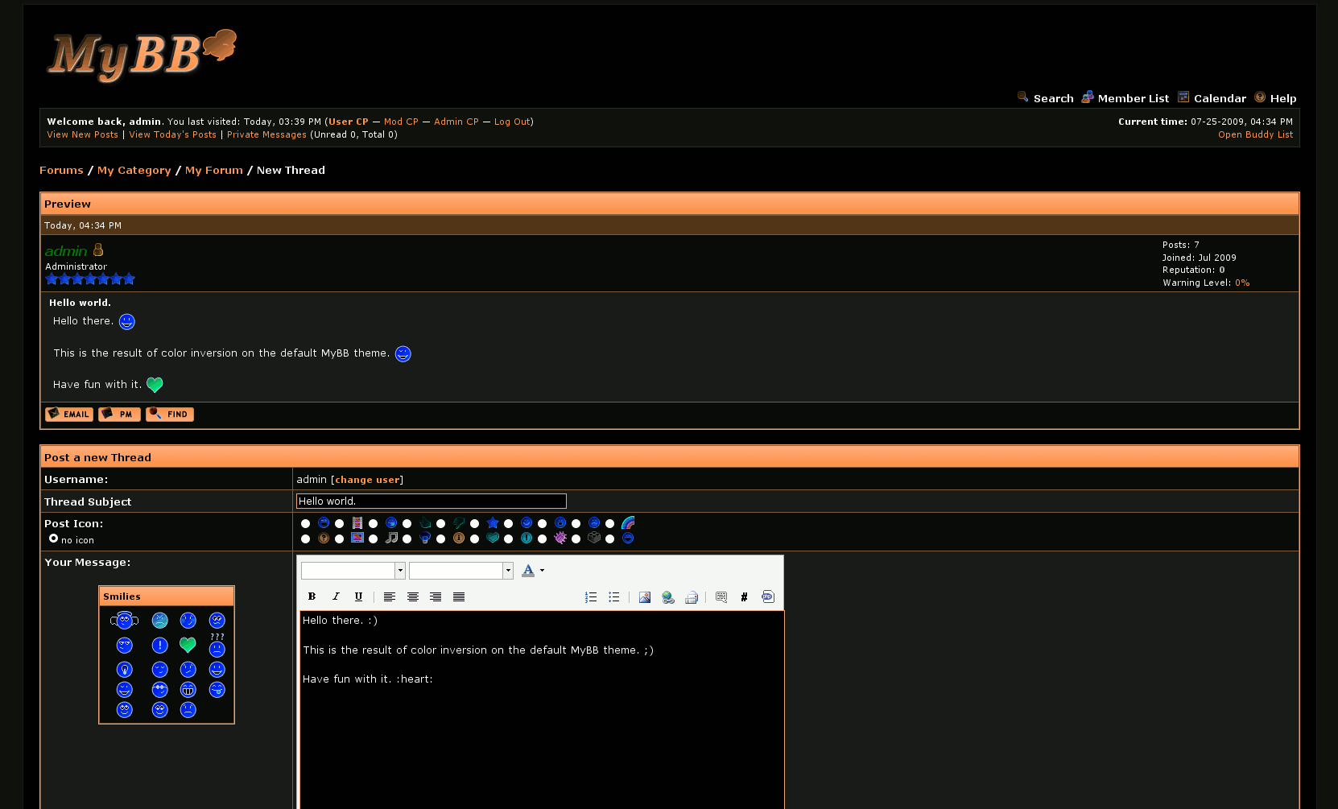This screenshot has height=809, width=1338.
Task: Add the green heart smiley from the Smilies box
Action: 188,645
